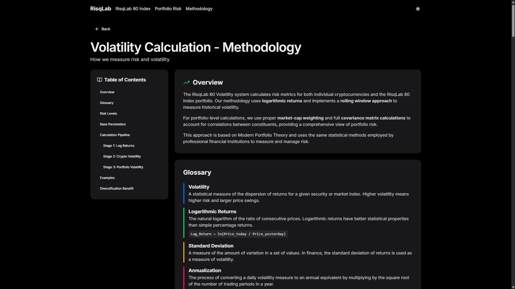
Task: Click the green trending arrow beside Overview
Action: point(187,82)
